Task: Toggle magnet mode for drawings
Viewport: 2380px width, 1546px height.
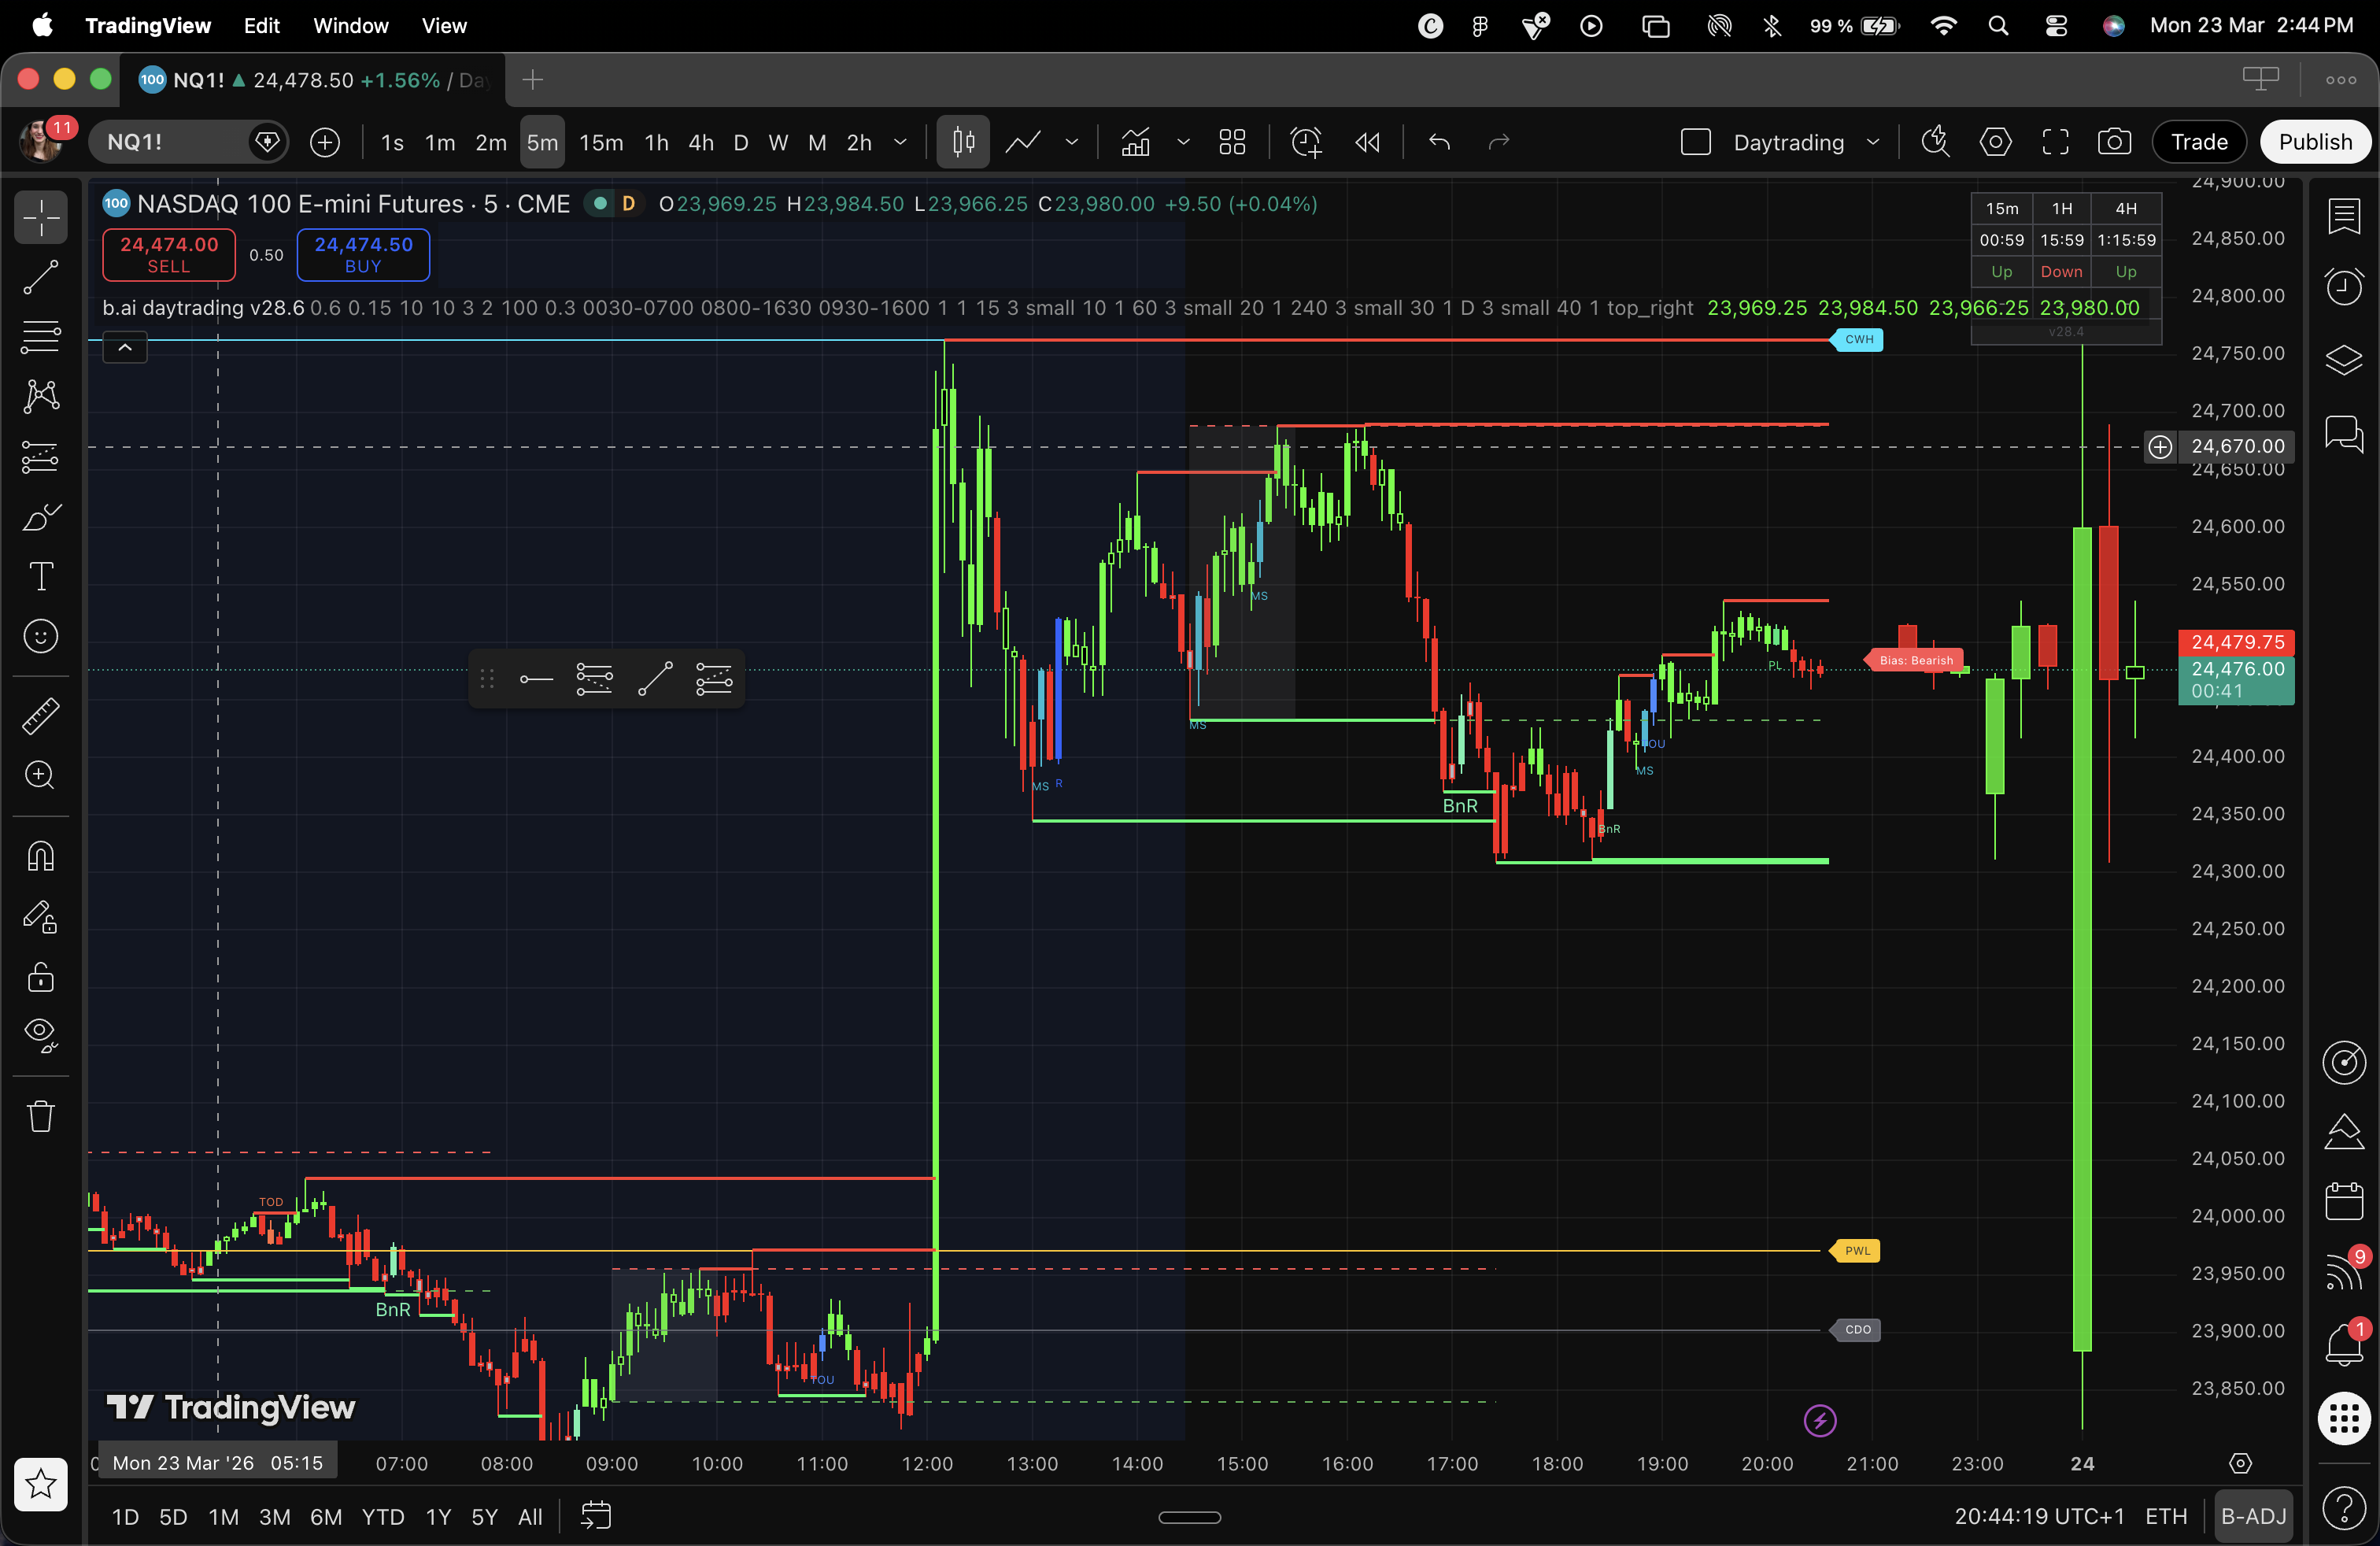Action: pos(41,856)
